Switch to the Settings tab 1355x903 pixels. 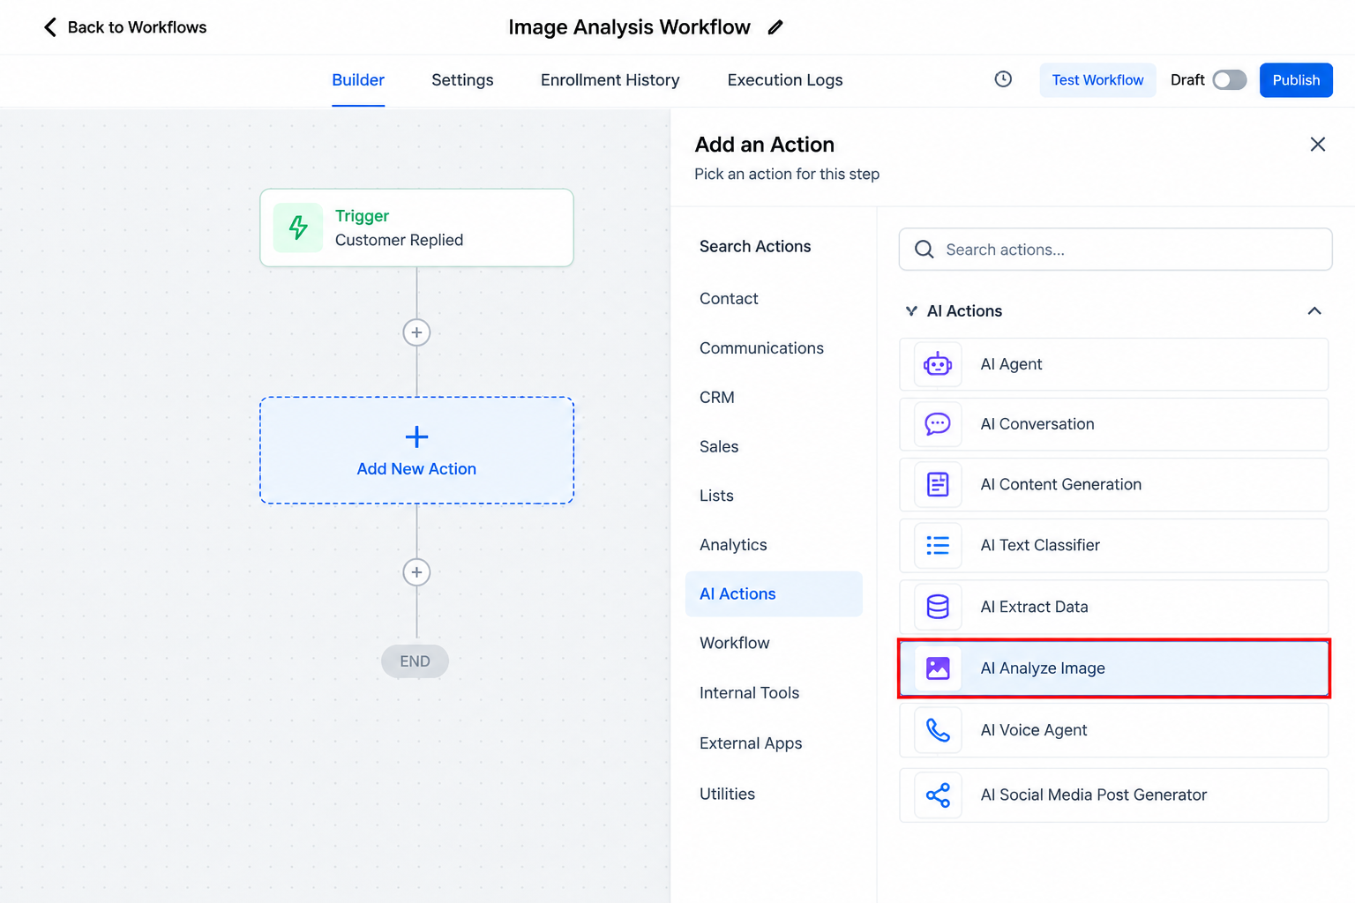pos(462,80)
